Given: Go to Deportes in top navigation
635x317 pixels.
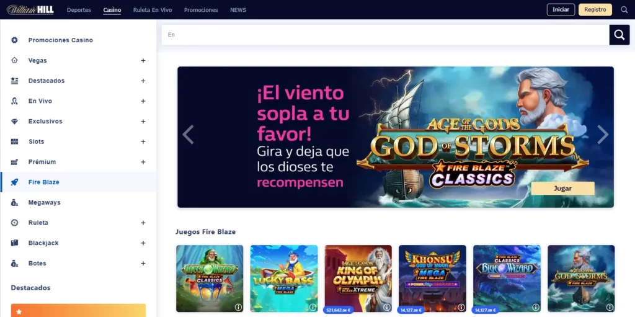Looking at the screenshot, I should [79, 10].
